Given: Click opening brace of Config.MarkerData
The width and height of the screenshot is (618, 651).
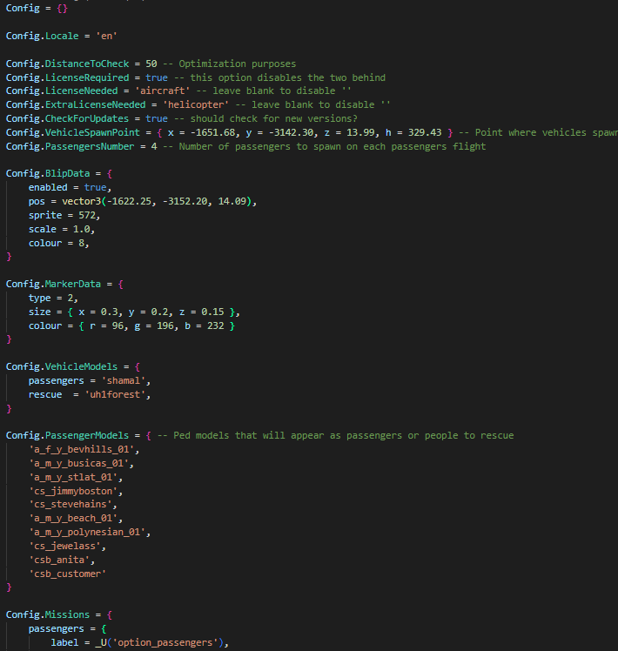Looking at the screenshot, I should point(121,285).
